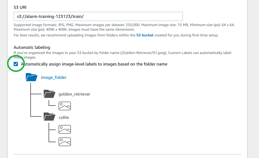
Task: Click the horizontal divider below the folder tree
Action: tap(127, 154)
